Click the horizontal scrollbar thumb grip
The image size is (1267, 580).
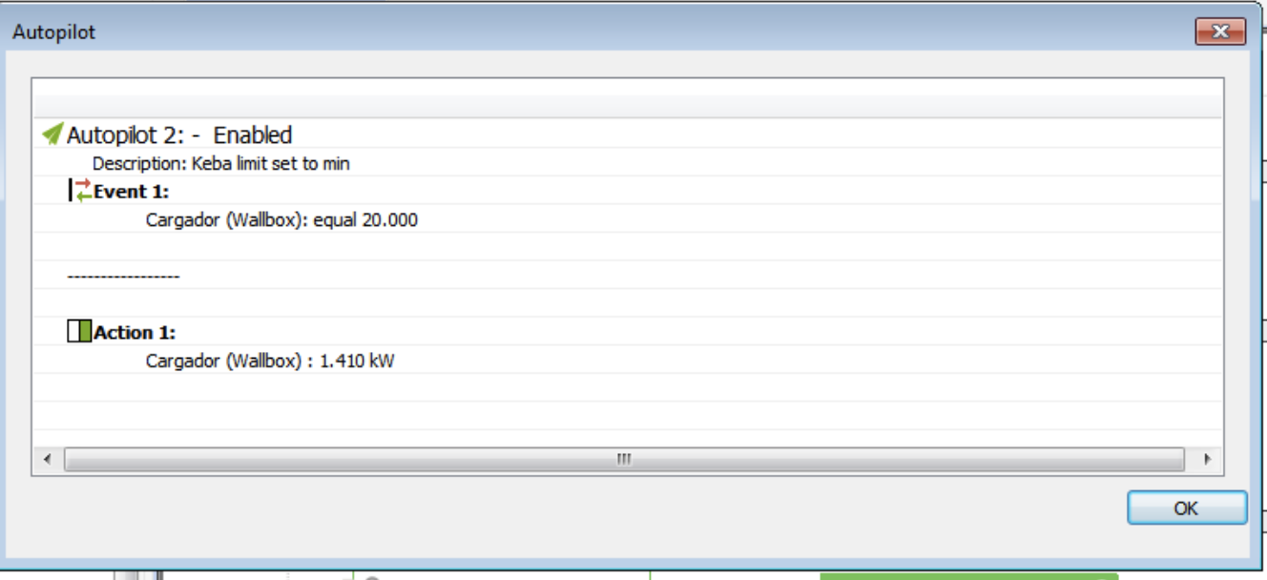pos(624,459)
